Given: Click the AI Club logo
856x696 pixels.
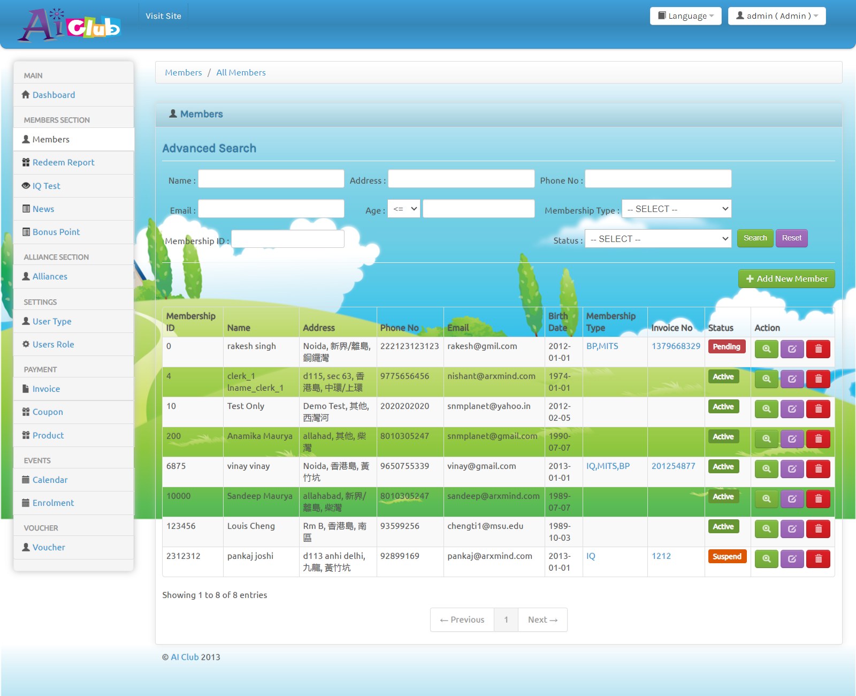Looking at the screenshot, I should [70, 25].
